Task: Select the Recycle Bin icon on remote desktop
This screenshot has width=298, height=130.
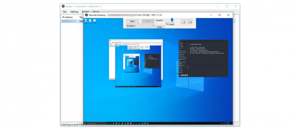Action: click(x=86, y=21)
